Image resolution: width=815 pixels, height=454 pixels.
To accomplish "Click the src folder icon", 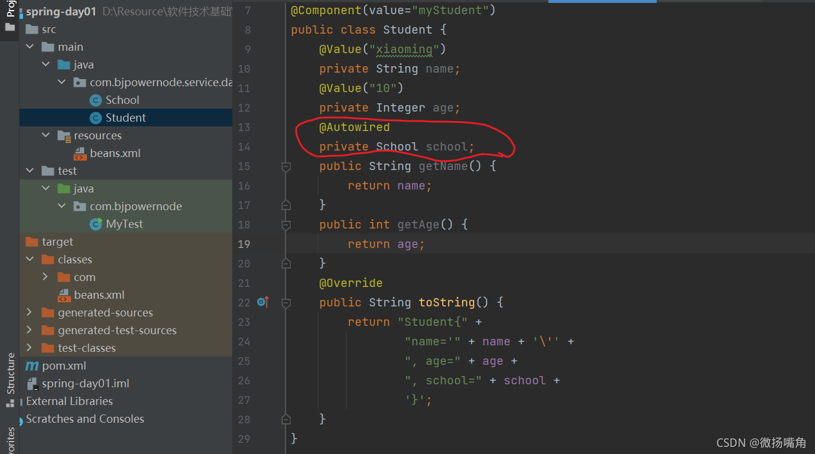I will tap(32, 30).
